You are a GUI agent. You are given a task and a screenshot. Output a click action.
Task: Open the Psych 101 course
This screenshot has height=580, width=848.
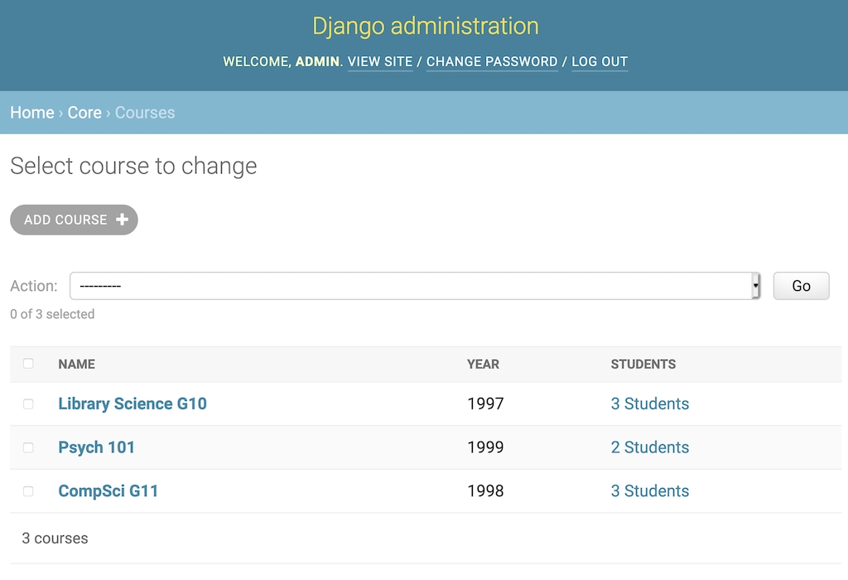tap(96, 447)
